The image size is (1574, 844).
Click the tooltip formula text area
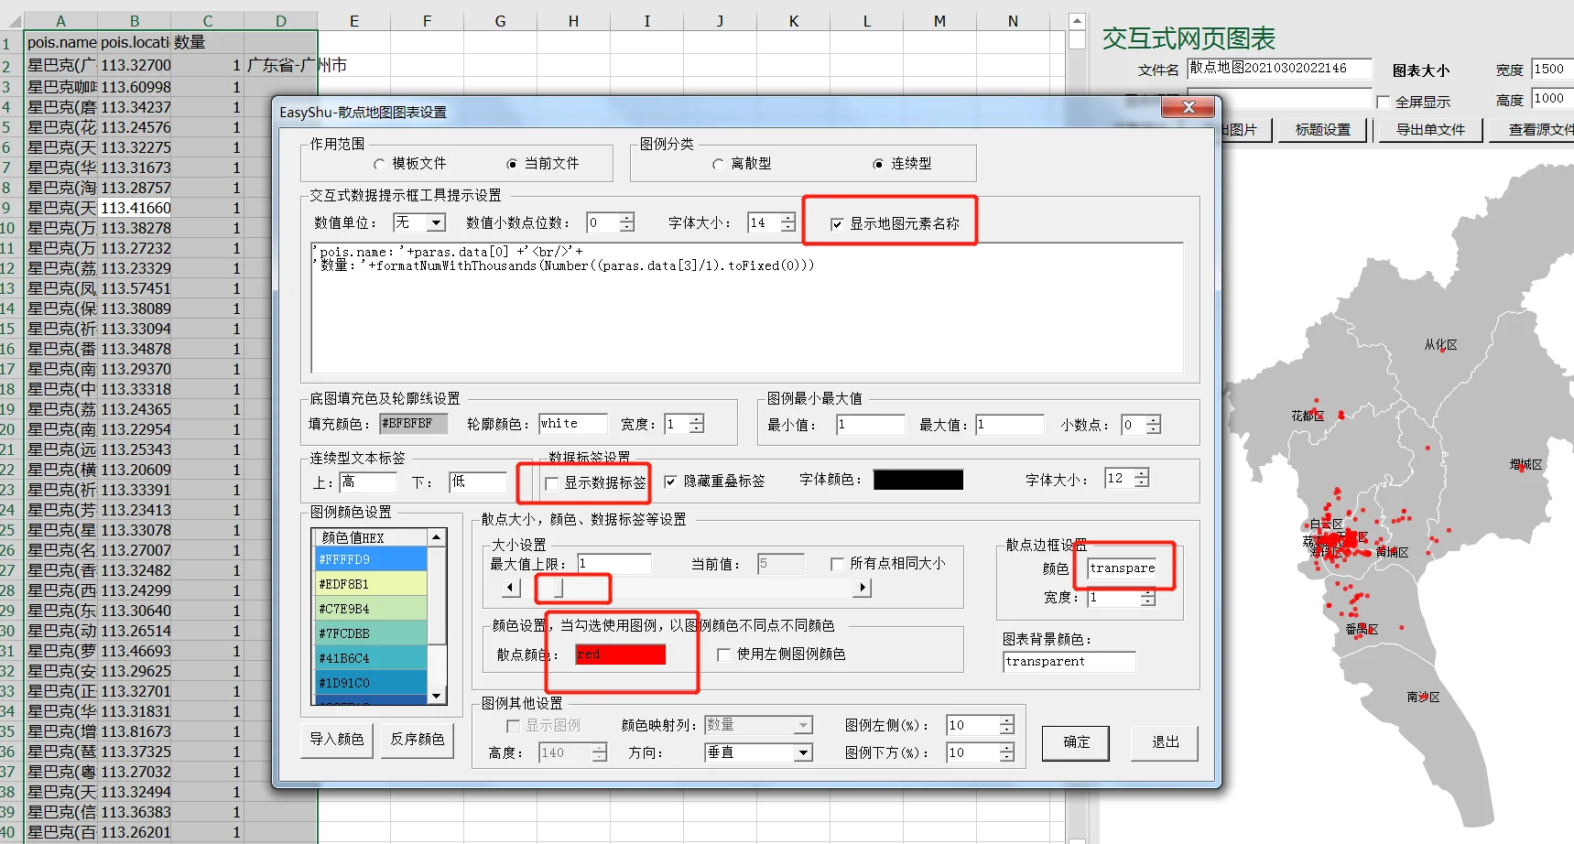(x=747, y=308)
